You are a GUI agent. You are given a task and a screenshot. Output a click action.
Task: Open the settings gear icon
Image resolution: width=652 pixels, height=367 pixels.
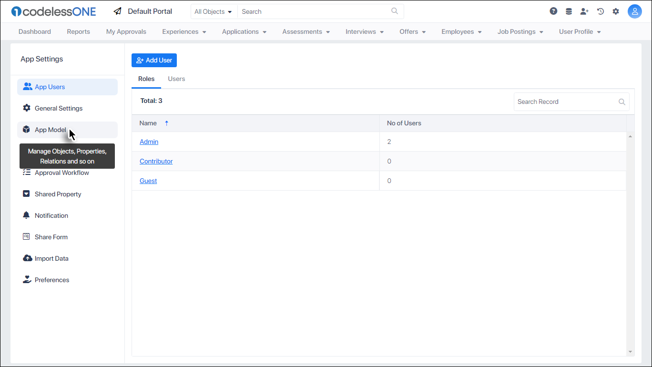[616, 10]
